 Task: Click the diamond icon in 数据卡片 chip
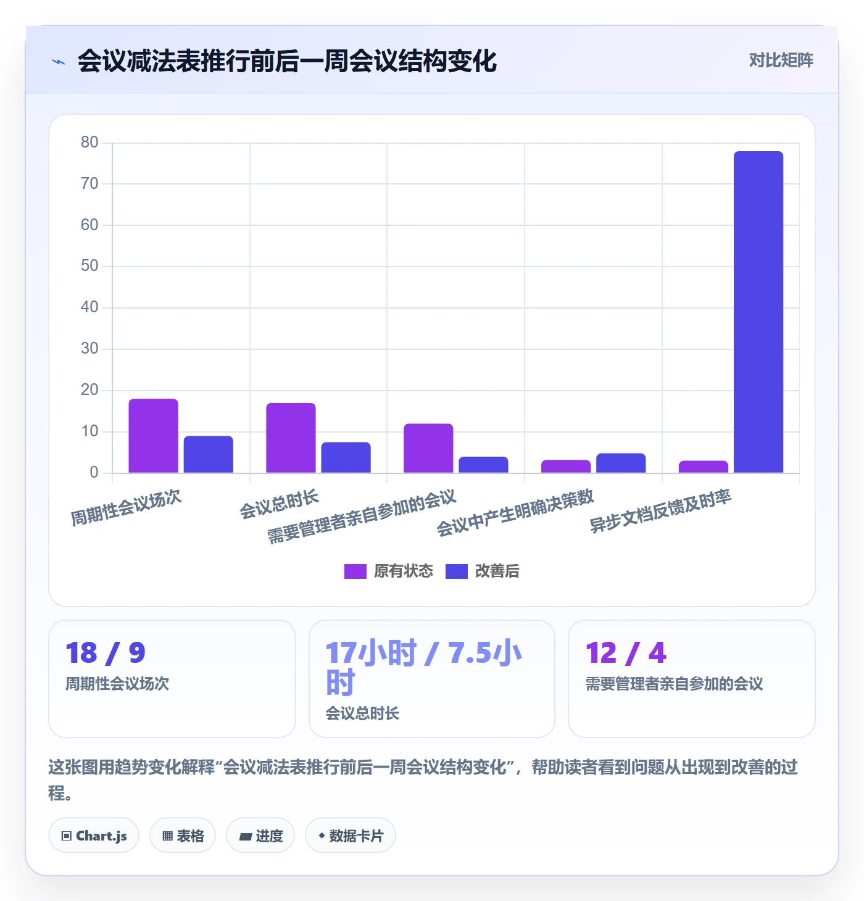pos(322,836)
